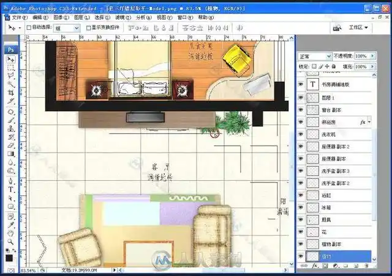Open the blend mode dropdown
Viewport: 392px width, 276px height.
click(x=315, y=56)
